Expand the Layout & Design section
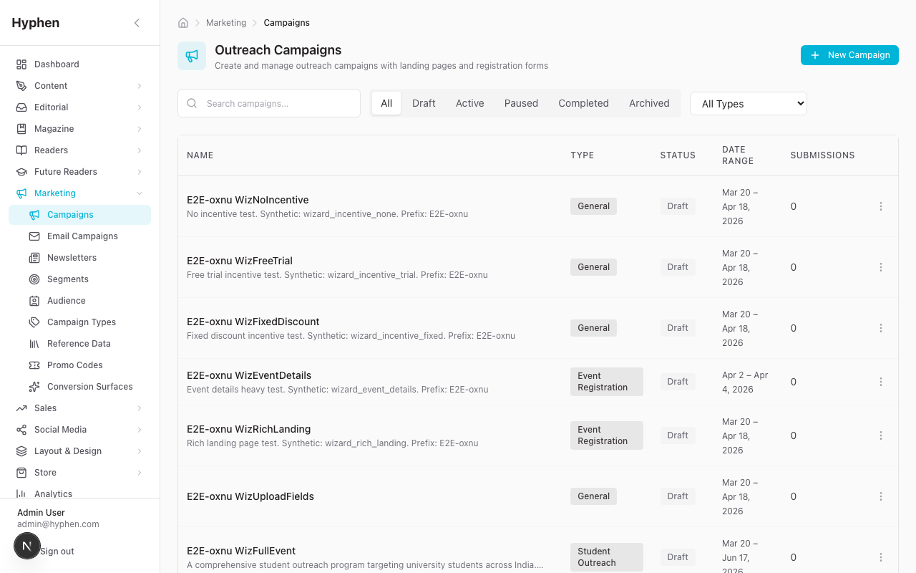This screenshot has height=573, width=916. coord(67,451)
